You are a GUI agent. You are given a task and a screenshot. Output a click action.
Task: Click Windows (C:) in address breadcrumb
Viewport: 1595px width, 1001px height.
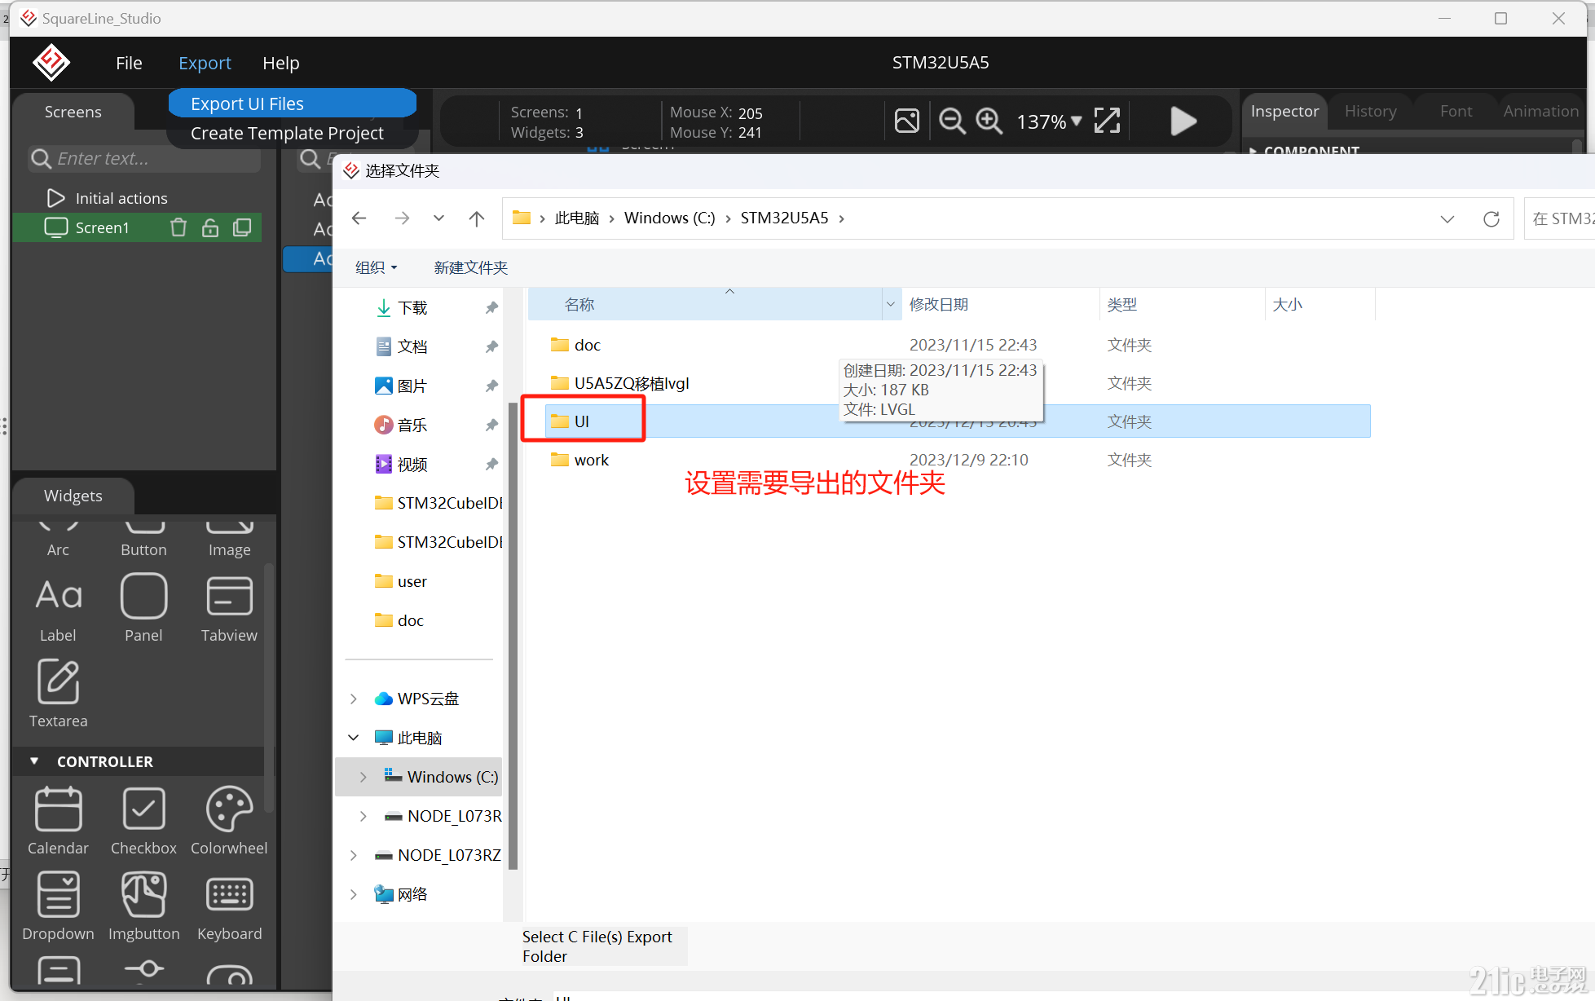669,218
